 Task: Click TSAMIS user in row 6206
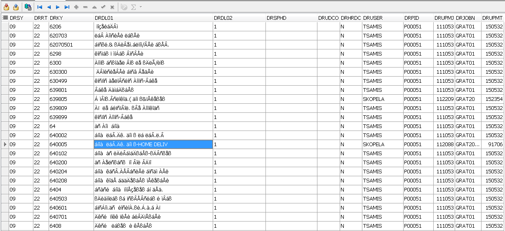383,27
